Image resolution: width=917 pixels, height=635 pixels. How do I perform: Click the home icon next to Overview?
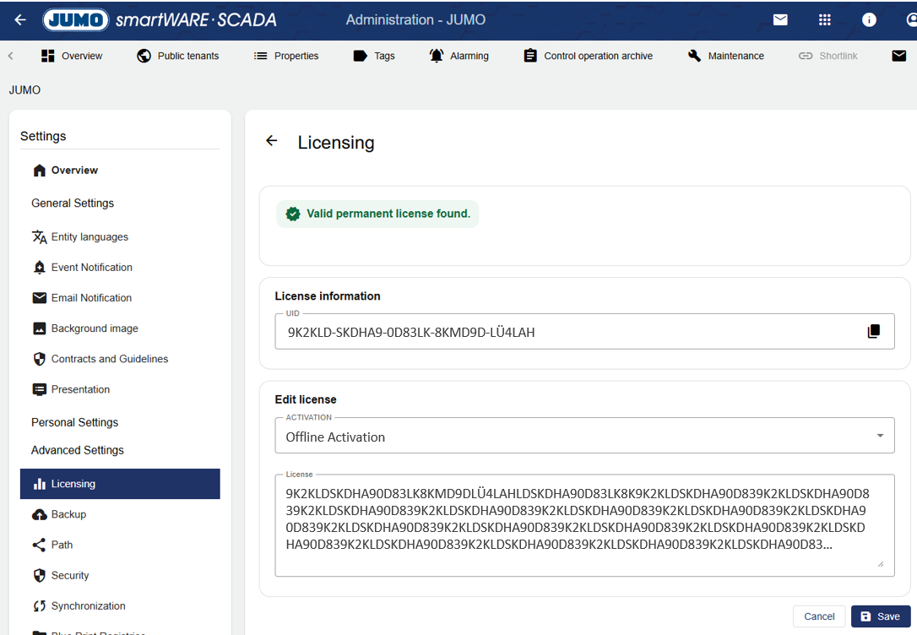[x=39, y=171]
